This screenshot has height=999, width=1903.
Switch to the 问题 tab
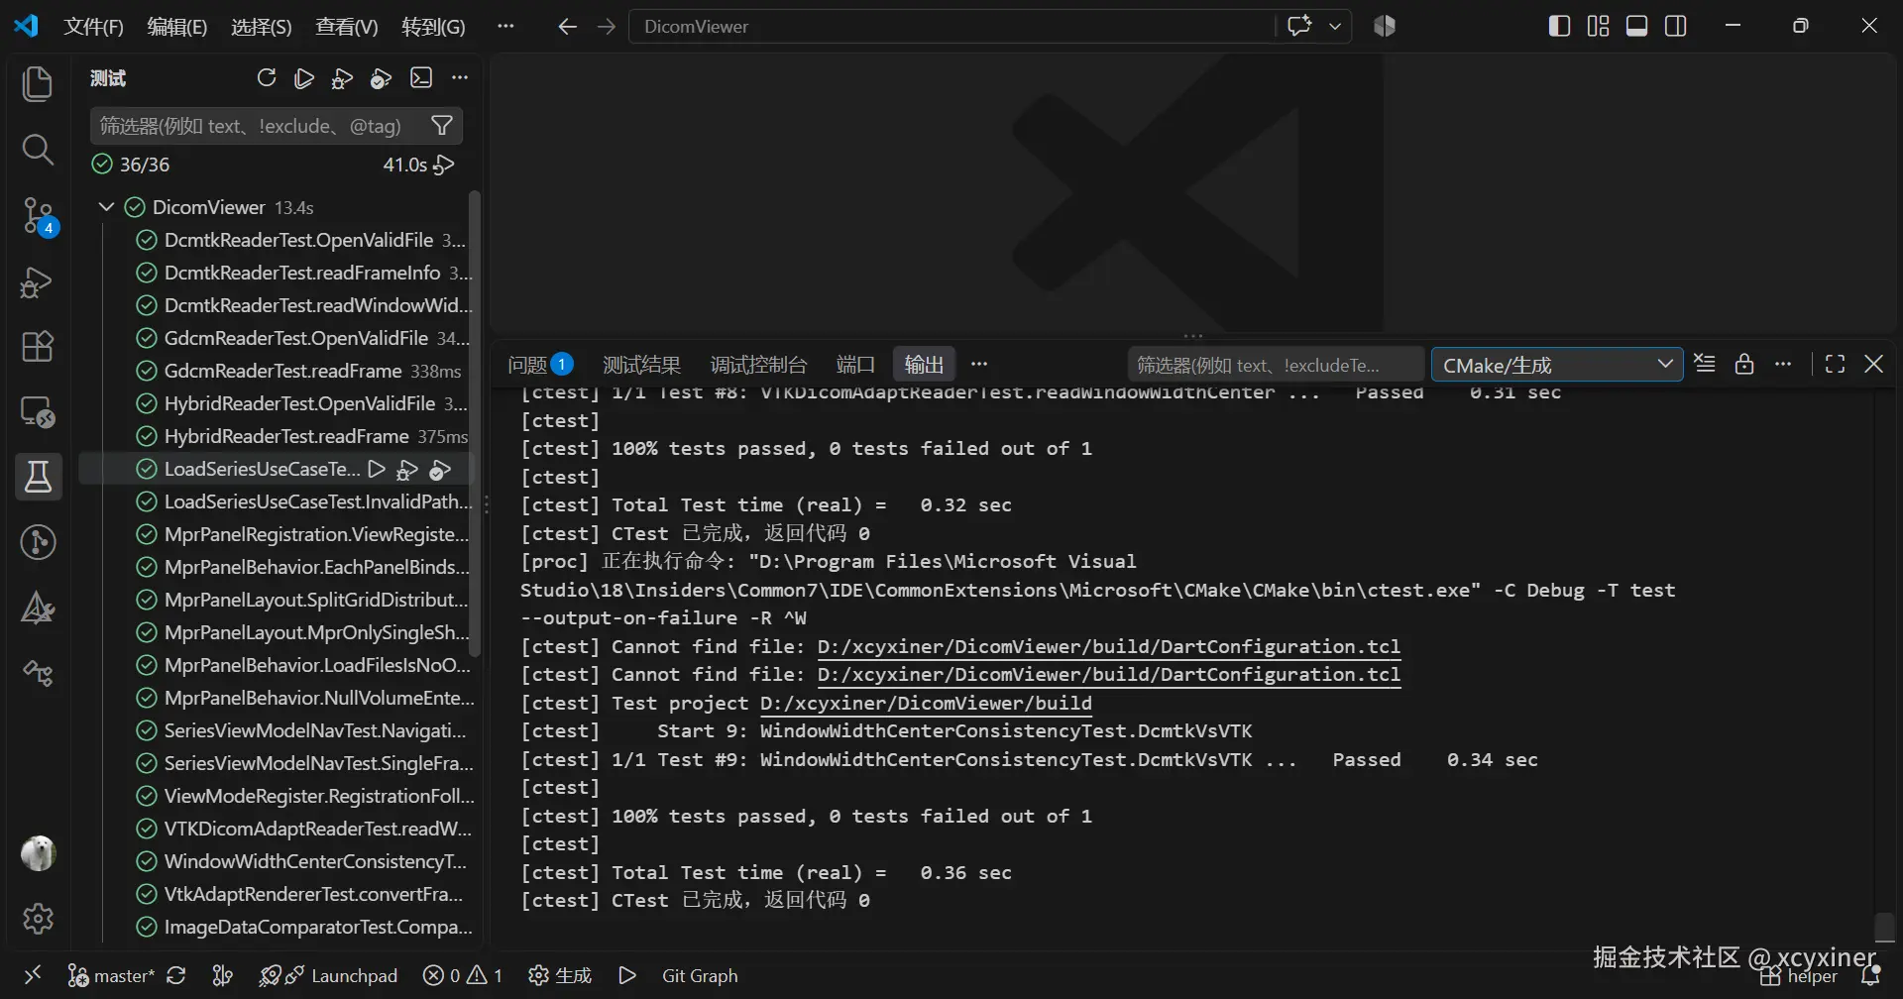click(540, 365)
